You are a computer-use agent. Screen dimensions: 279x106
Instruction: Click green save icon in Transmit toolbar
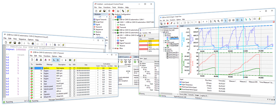pos(70,60)
